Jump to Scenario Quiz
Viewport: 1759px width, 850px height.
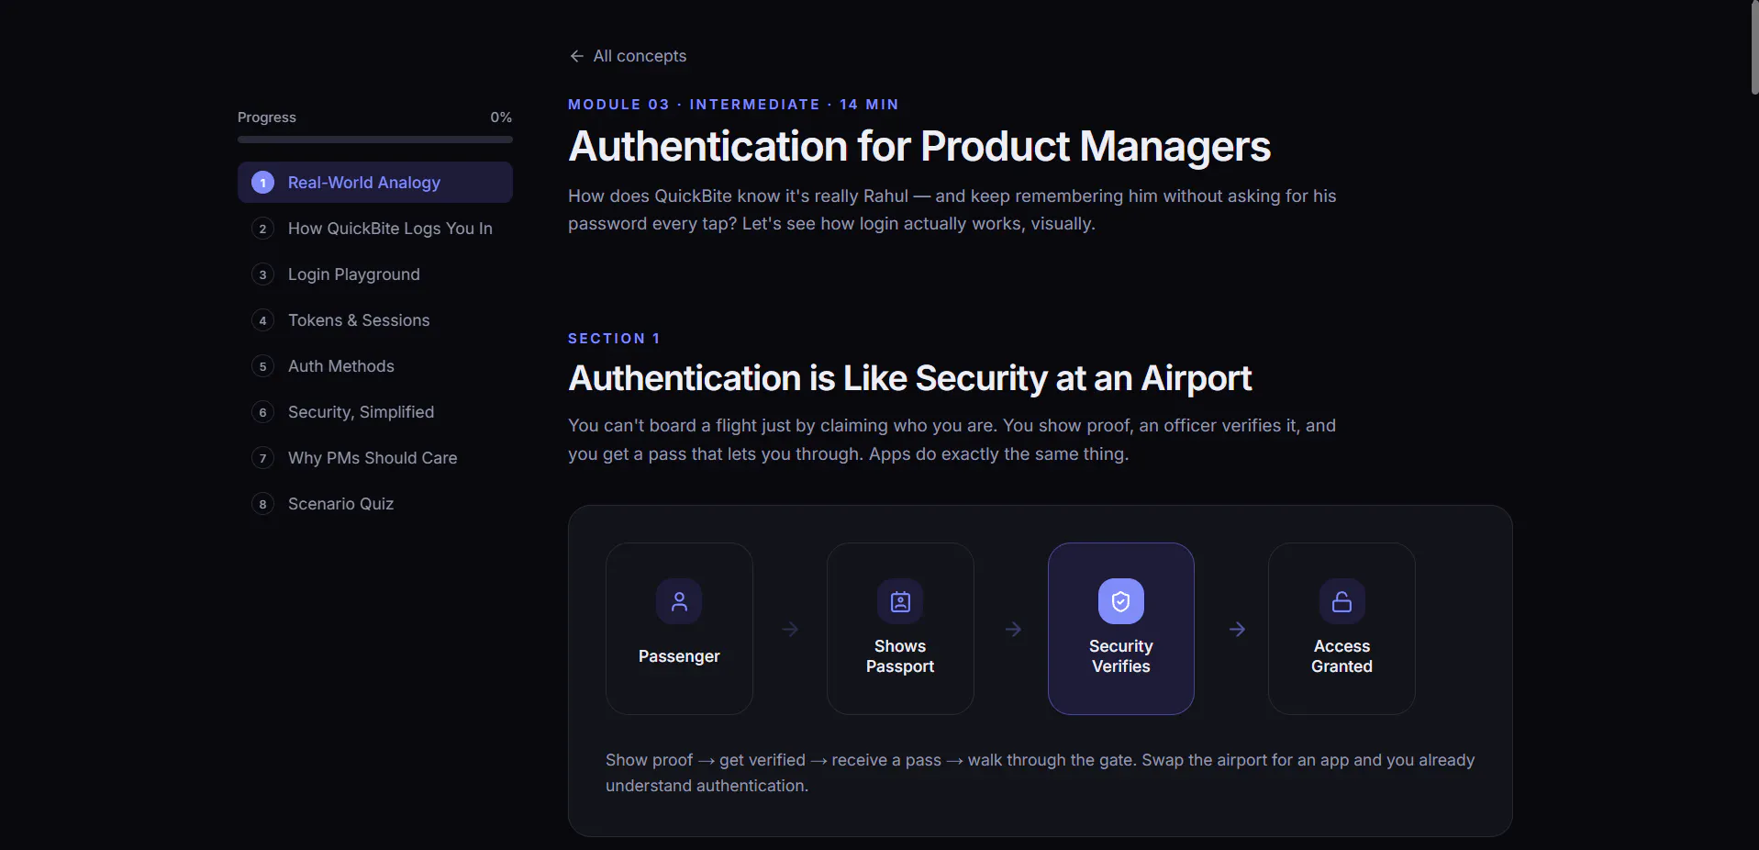374,504
